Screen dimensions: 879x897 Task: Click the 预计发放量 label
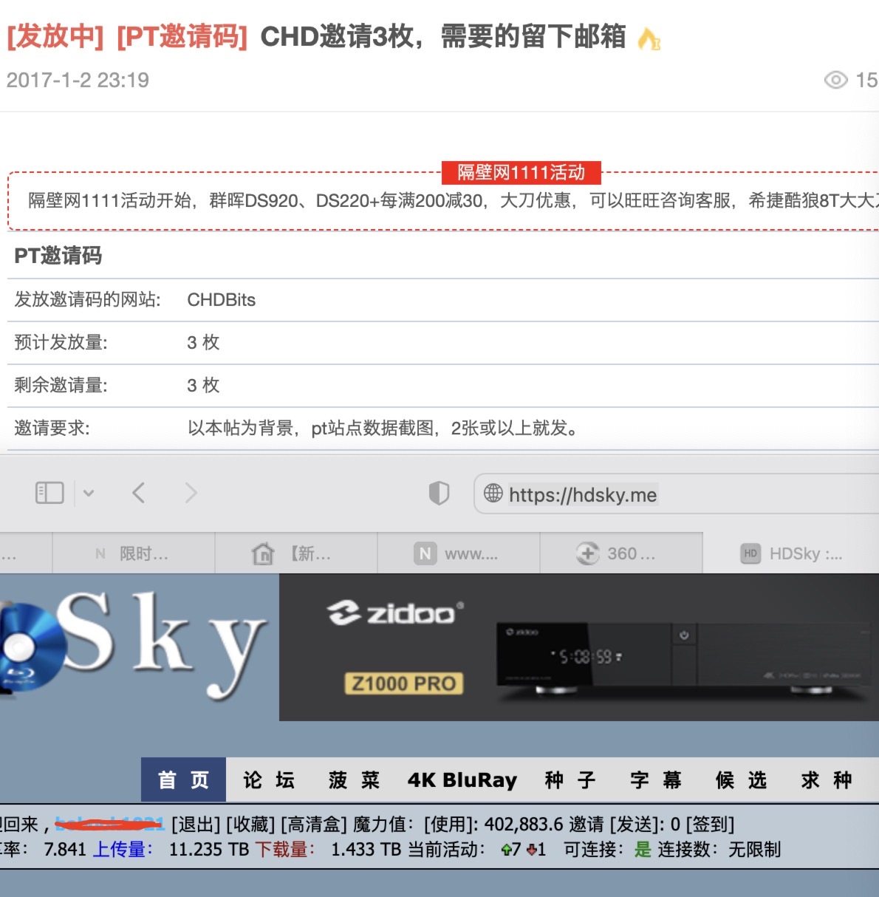[61, 342]
